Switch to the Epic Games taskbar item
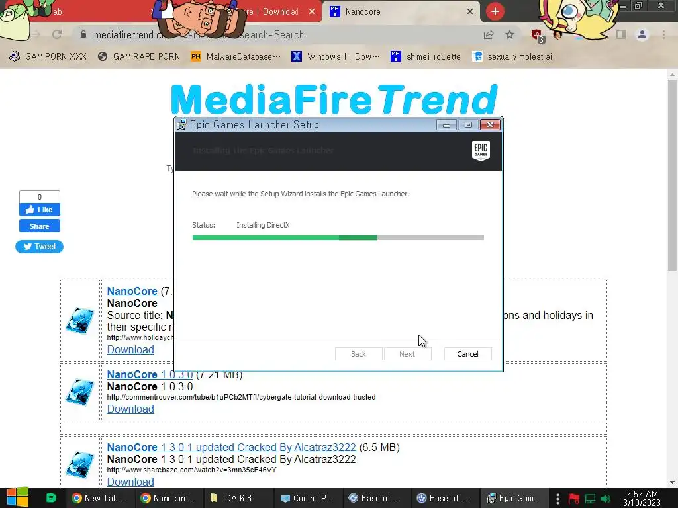 (514, 498)
